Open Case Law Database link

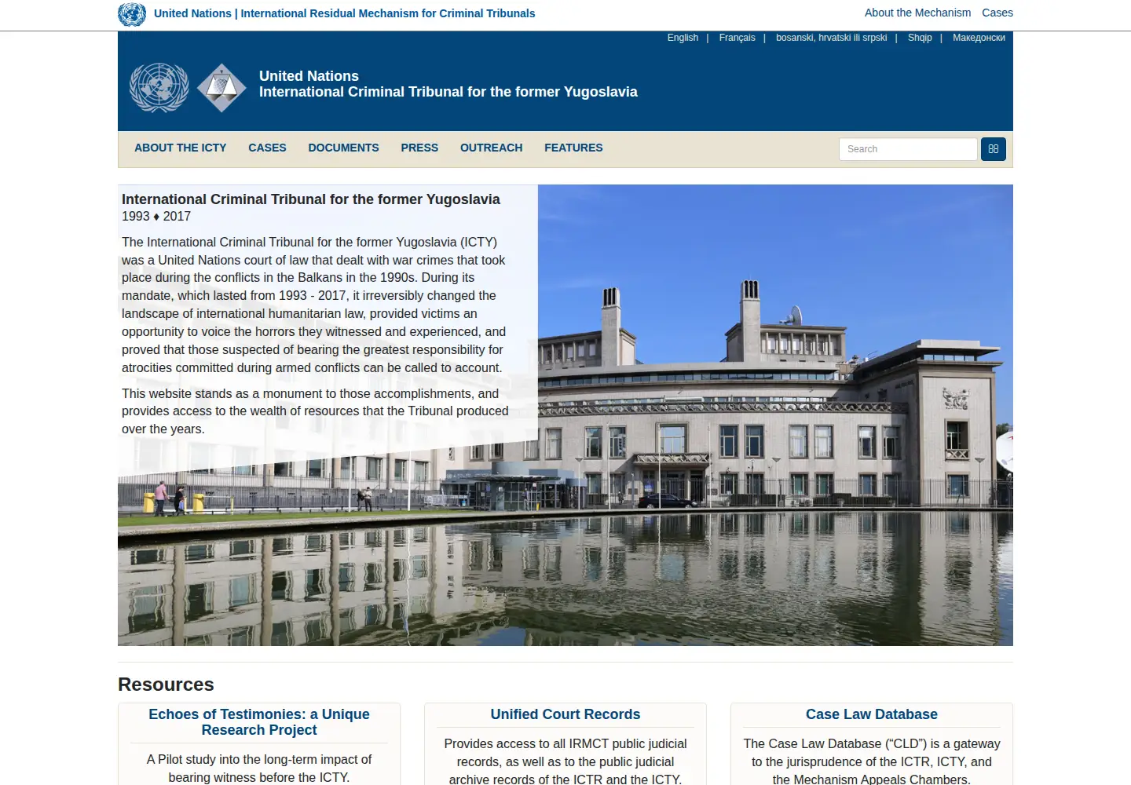click(x=872, y=714)
